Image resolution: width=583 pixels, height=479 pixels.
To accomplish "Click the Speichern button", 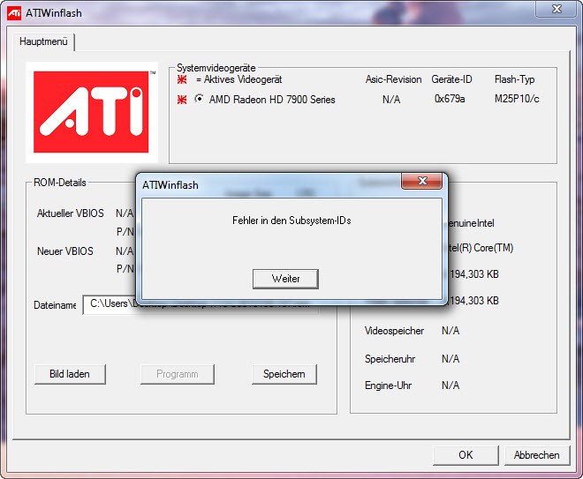I will coord(284,374).
